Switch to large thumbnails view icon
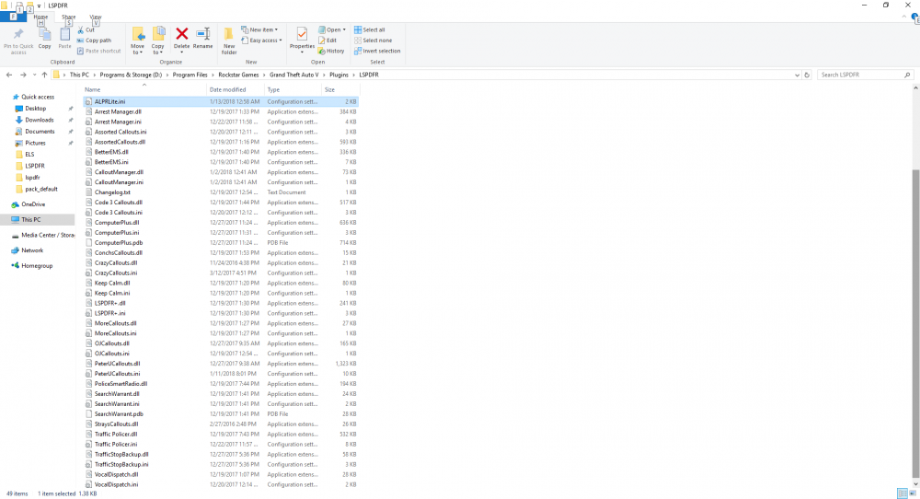The image size is (920, 499). click(914, 493)
